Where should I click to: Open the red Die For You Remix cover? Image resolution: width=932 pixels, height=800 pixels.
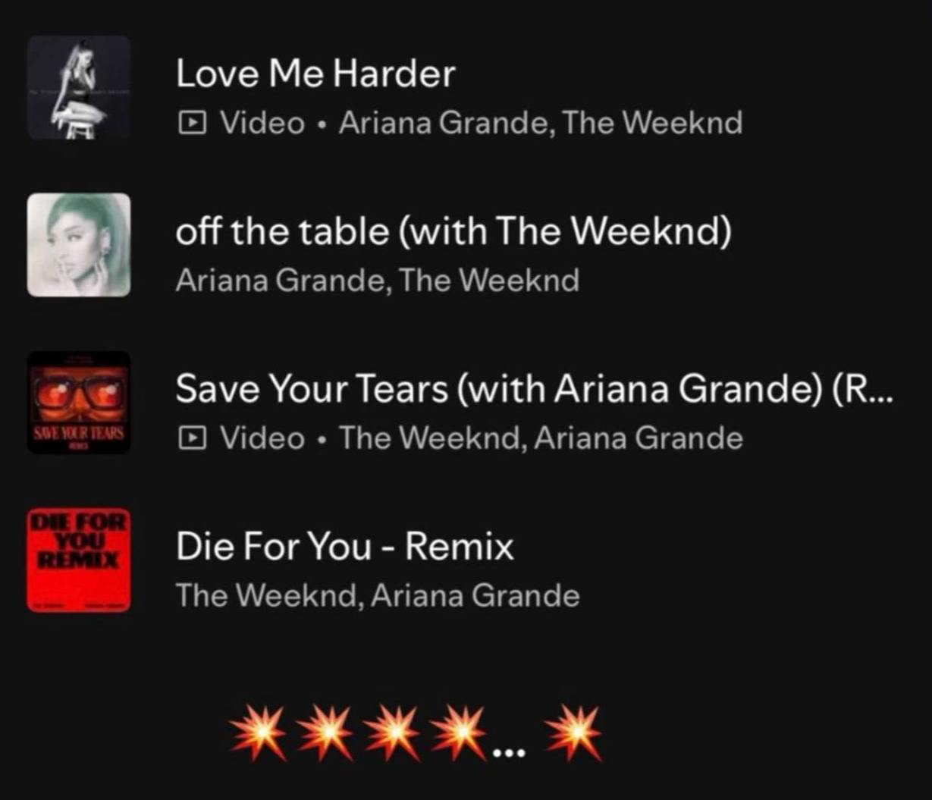tap(79, 560)
